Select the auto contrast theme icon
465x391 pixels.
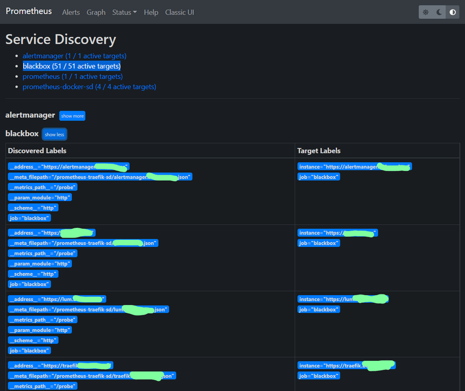coord(452,12)
